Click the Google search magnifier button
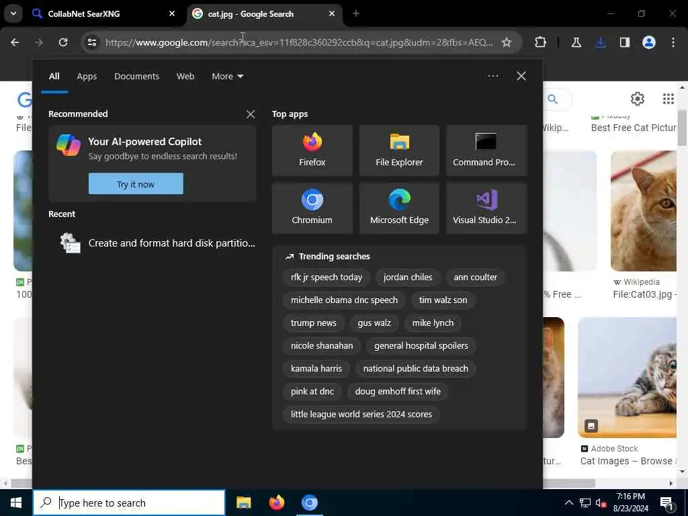 [553, 99]
